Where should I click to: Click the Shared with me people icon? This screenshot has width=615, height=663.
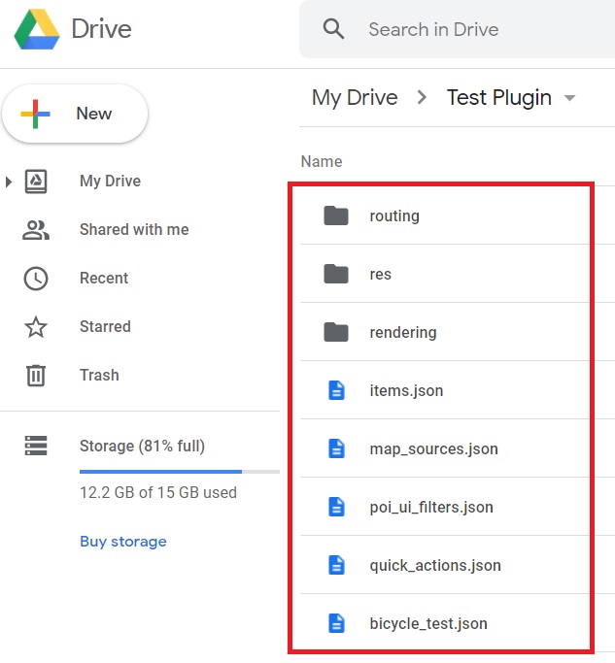36,229
